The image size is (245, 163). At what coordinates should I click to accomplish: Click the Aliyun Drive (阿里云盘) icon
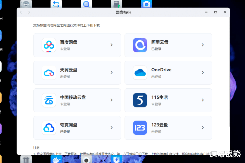click(140, 45)
